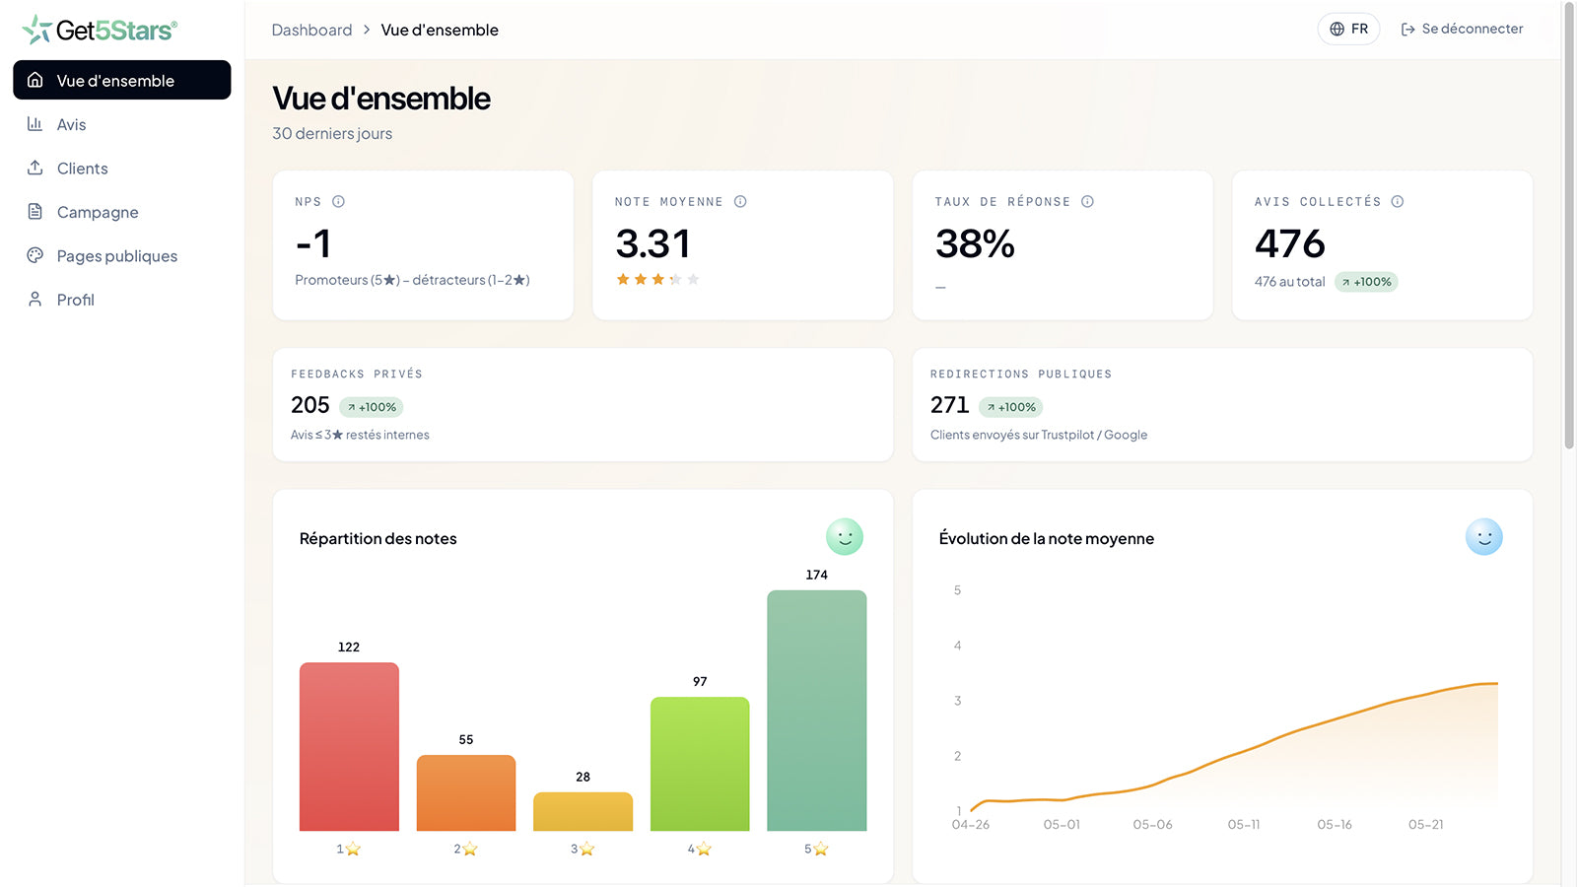Click the Avis Collectés info icon
The image size is (1577, 887).
[1397, 201]
